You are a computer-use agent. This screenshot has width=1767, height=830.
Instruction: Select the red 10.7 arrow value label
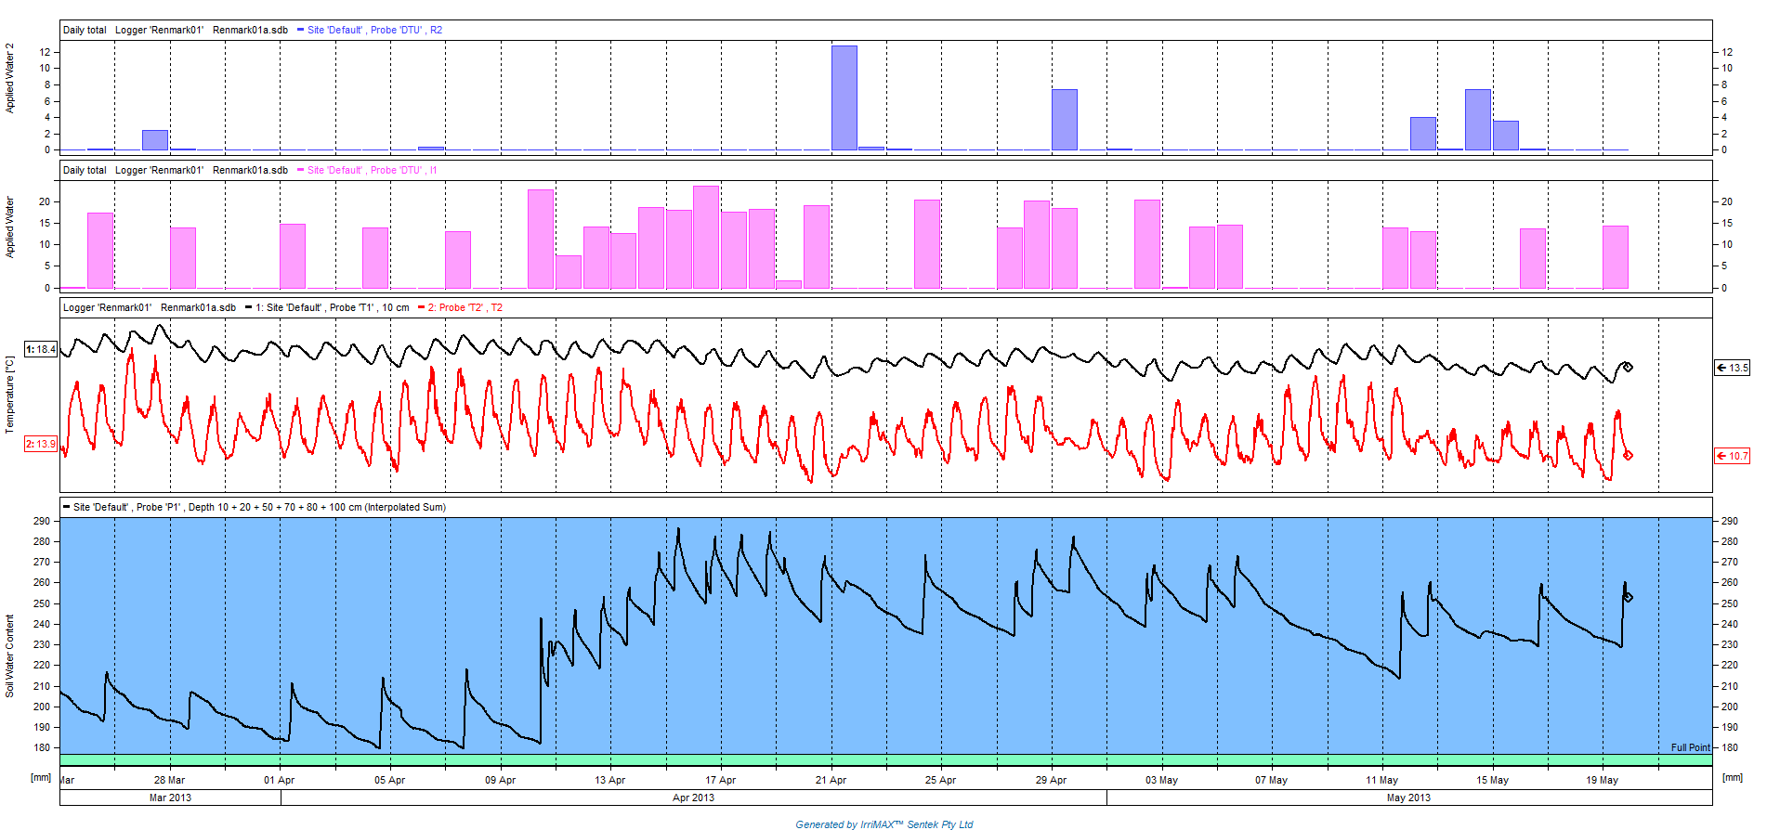(x=1732, y=456)
